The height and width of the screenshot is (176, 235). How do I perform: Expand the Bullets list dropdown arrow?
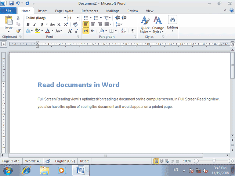(91, 18)
